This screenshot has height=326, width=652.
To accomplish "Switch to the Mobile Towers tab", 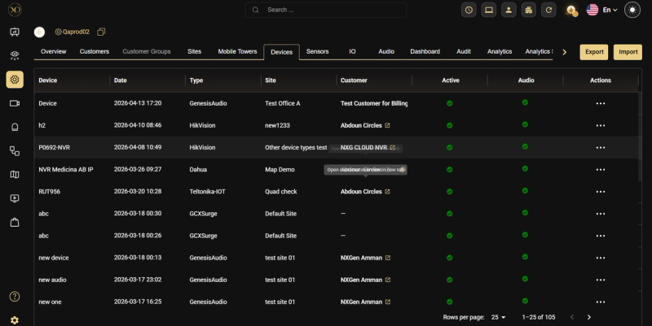I will [x=237, y=51].
